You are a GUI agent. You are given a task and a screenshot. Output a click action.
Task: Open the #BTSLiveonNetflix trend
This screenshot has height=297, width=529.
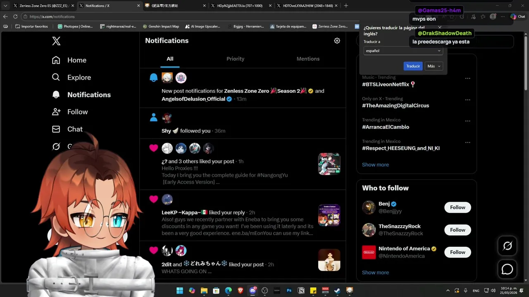[388, 84]
